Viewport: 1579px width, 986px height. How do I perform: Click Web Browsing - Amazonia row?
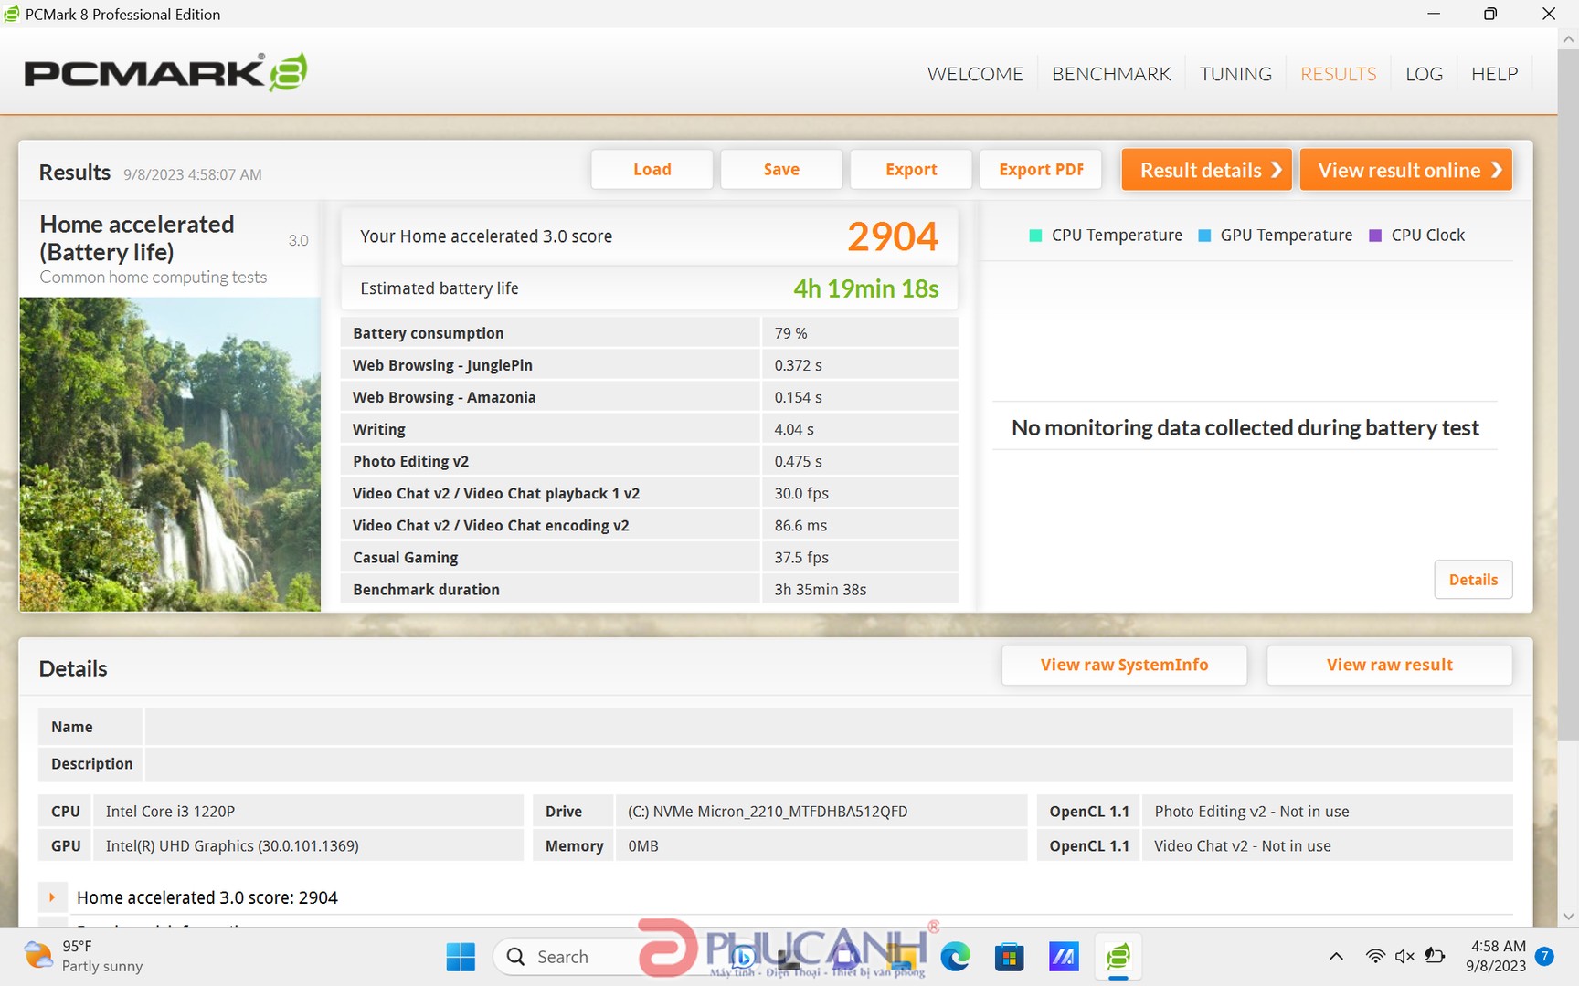click(650, 397)
